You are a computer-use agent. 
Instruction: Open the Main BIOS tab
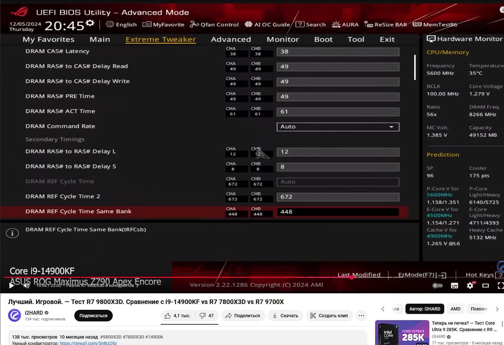100,39
